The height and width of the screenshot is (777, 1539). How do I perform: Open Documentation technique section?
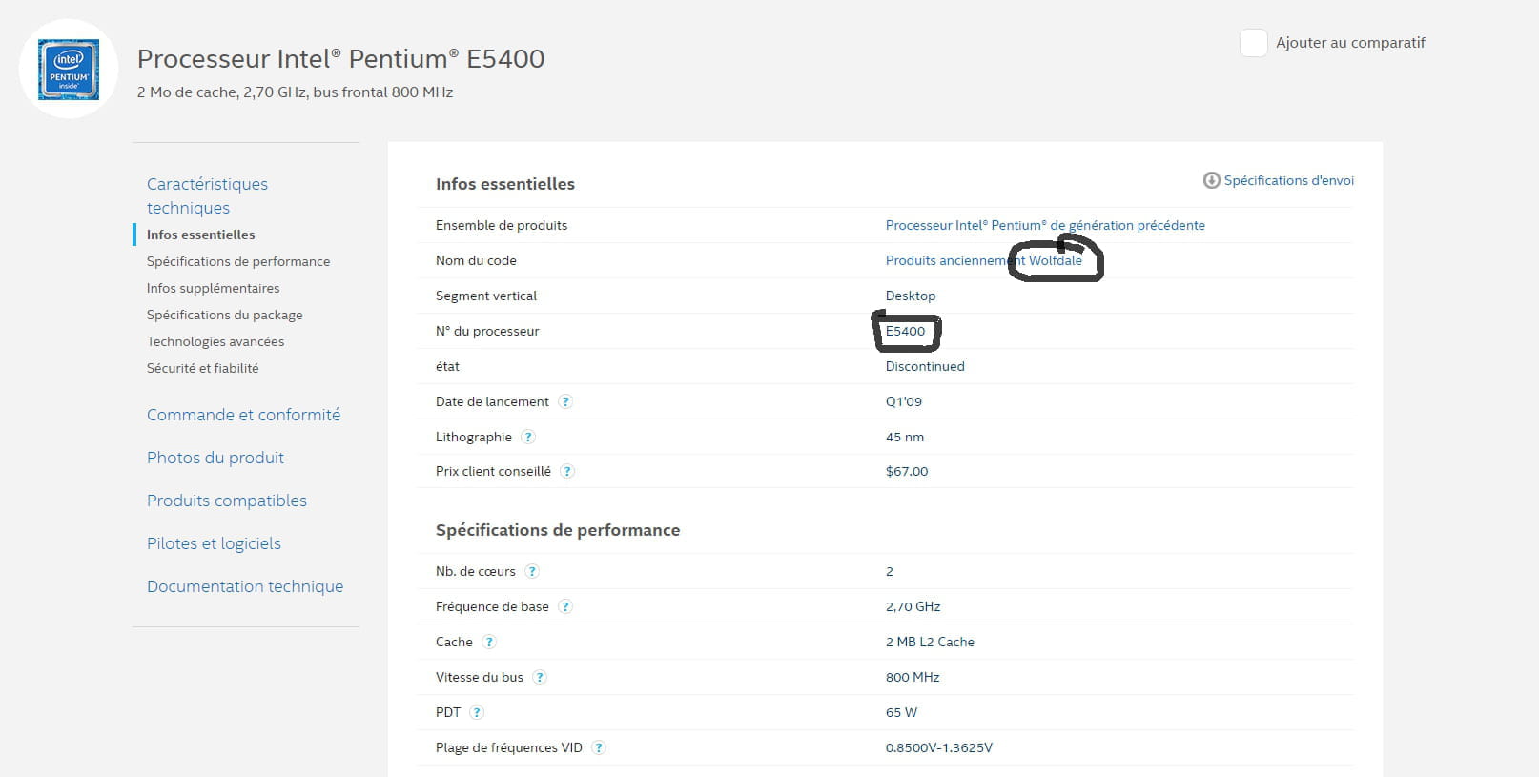click(x=245, y=586)
